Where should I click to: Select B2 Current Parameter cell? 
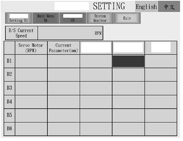point(64,75)
